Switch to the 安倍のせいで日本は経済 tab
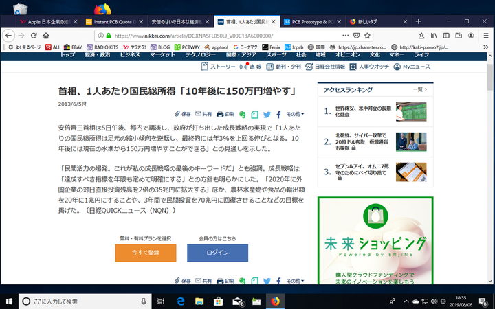495x309 pixels. click(x=180, y=22)
